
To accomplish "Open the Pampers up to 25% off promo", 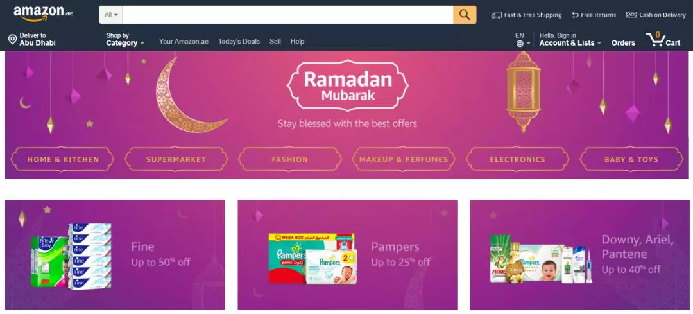I will coord(347,255).
